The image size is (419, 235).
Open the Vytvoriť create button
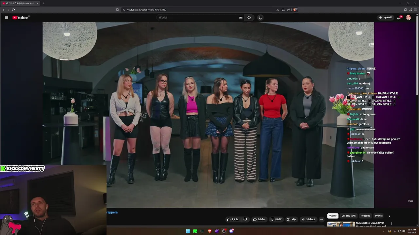385,18
